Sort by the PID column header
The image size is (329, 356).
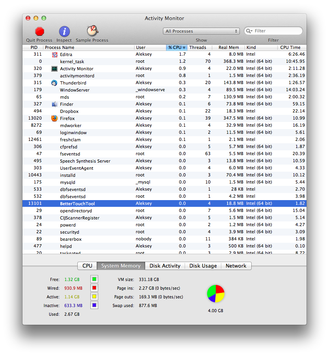tap(33, 47)
